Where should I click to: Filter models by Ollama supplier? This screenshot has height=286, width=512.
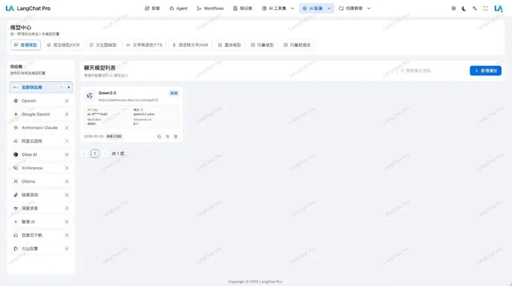pyautogui.click(x=41, y=181)
